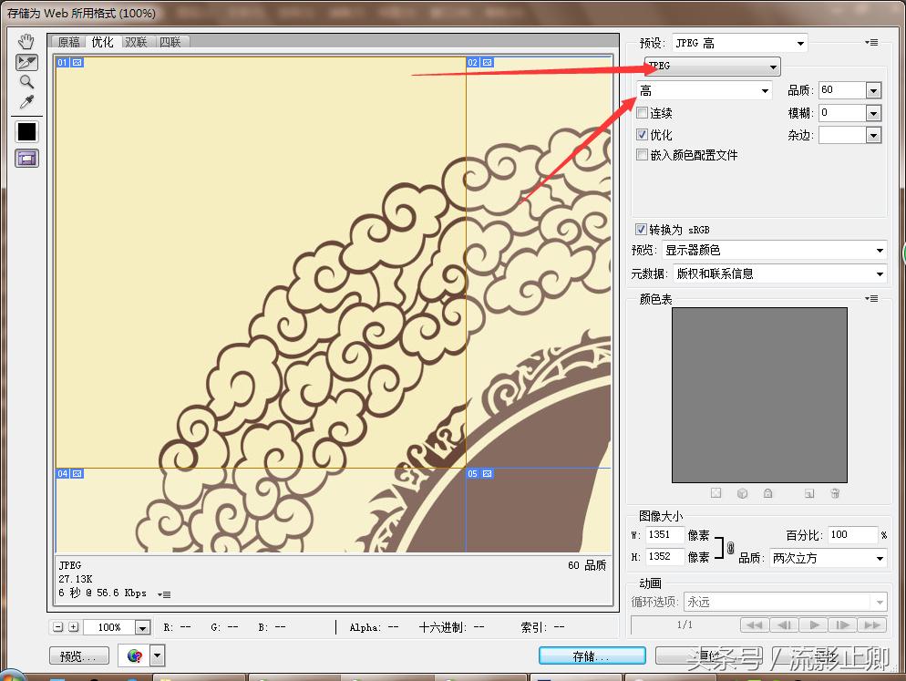Click the new color icon
The height and width of the screenshot is (681, 906).
tap(809, 493)
